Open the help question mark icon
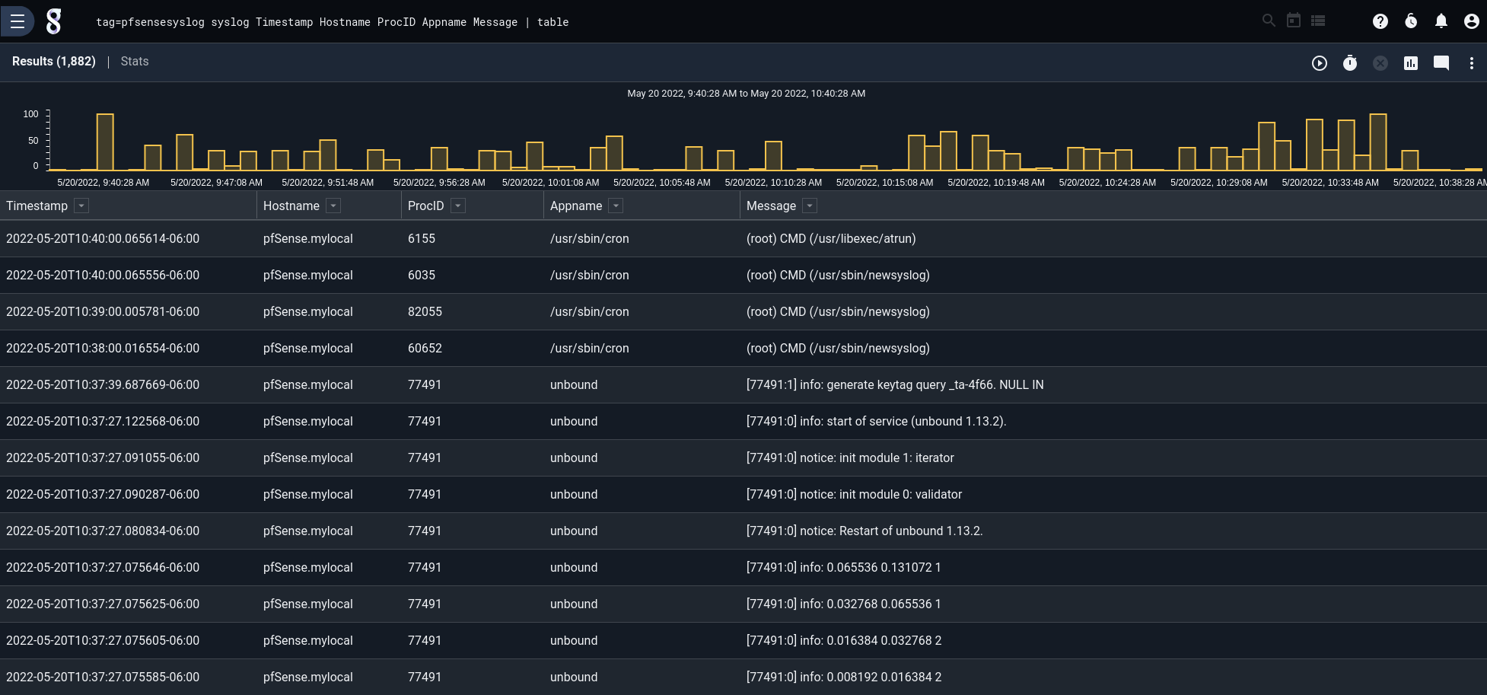The width and height of the screenshot is (1487, 695). pos(1380,21)
